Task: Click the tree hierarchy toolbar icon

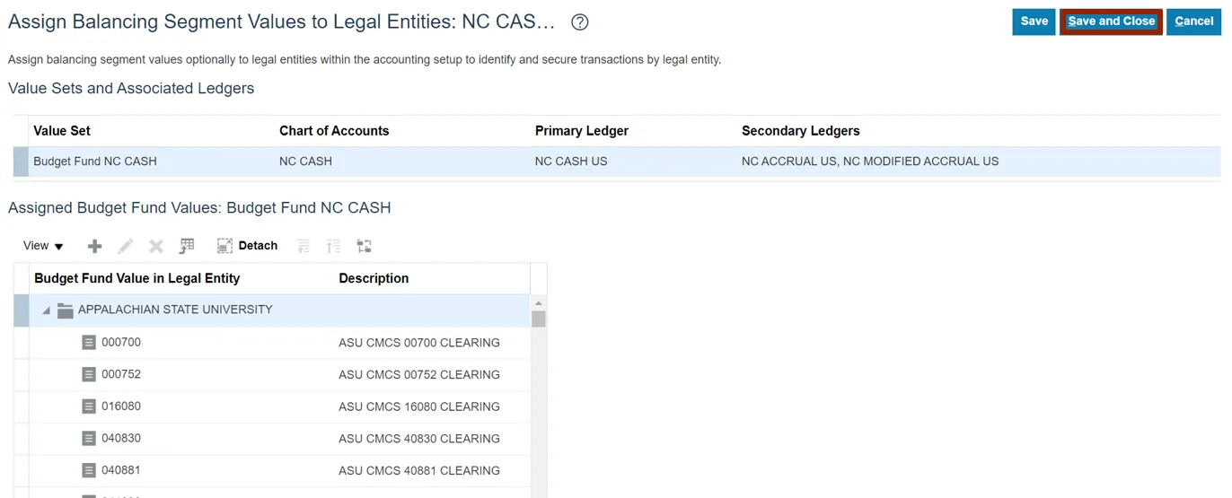Action: click(x=364, y=246)
